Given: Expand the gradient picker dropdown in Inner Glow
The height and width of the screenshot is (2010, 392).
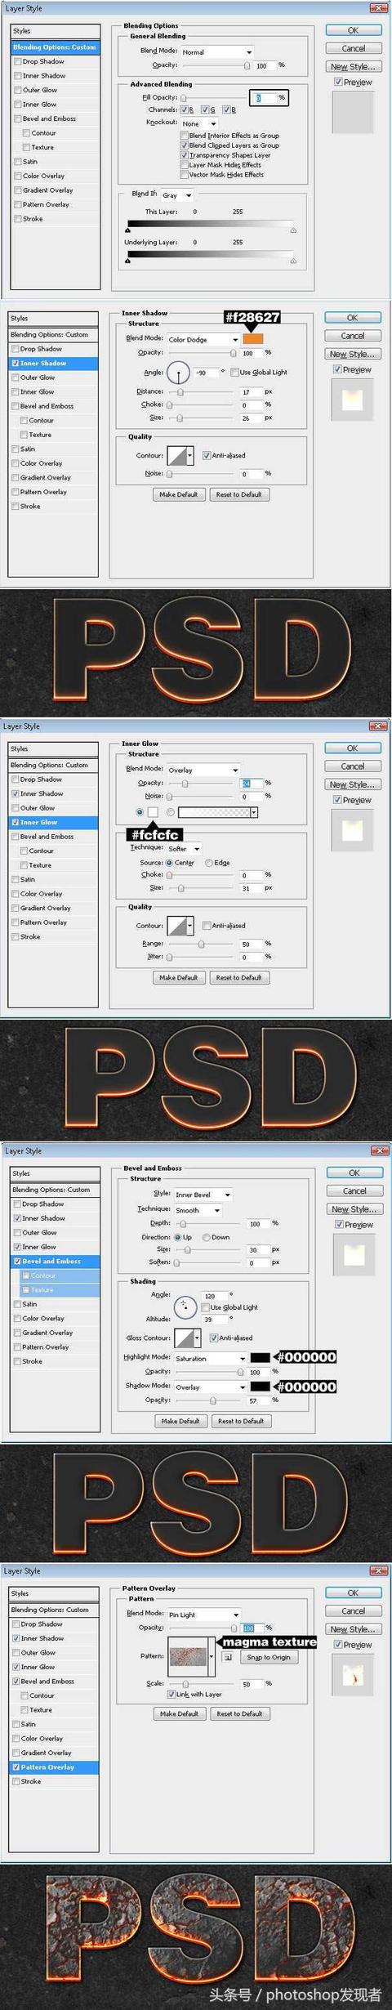Looking at the screenshot, I should click(254, 812).
